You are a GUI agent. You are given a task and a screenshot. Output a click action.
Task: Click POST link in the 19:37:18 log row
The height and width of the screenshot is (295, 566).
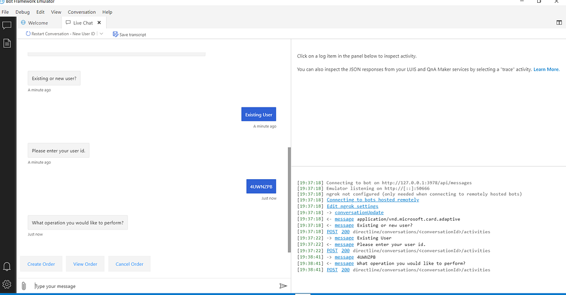click(332, 232)
